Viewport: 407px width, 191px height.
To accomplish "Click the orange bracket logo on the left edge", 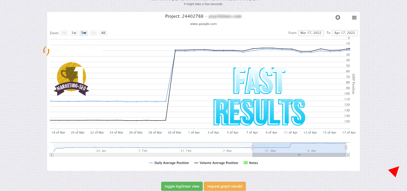I will click(x=46, y=51).
